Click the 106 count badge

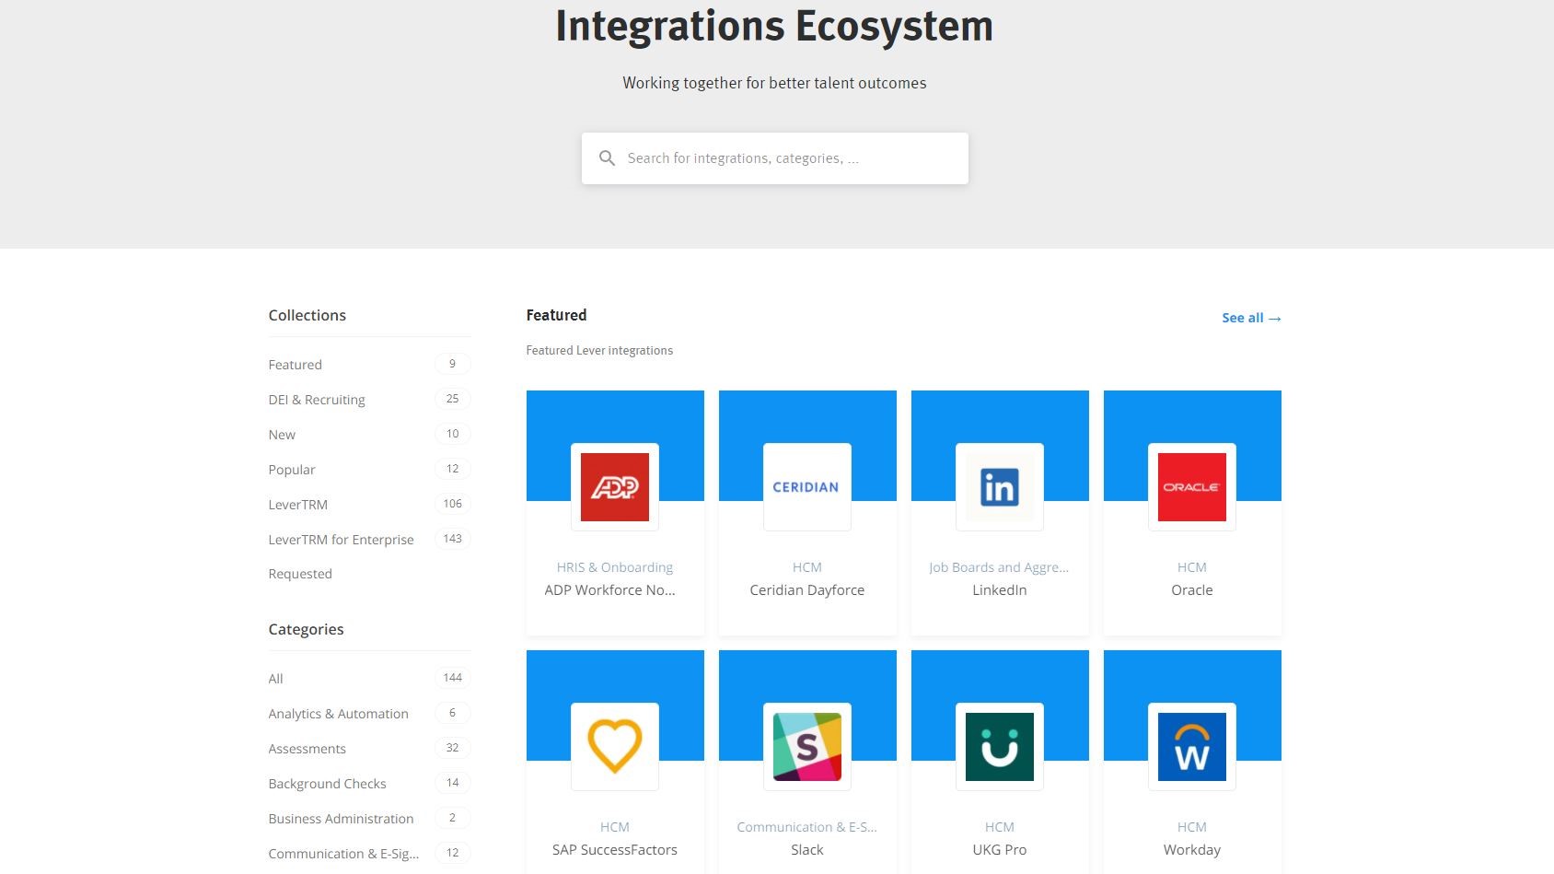pyautogui.click(x=453, y=504)
